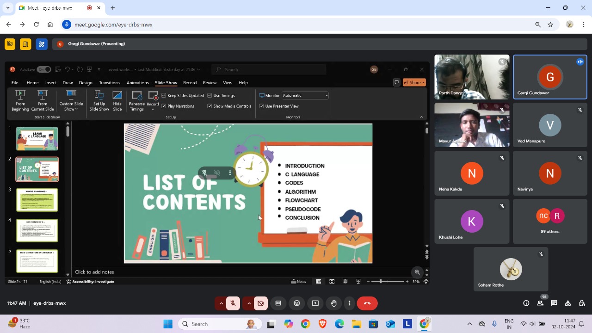592x333 pixels.
Task: Raise your hand in the meeting
Action: [x=334, y=303]
